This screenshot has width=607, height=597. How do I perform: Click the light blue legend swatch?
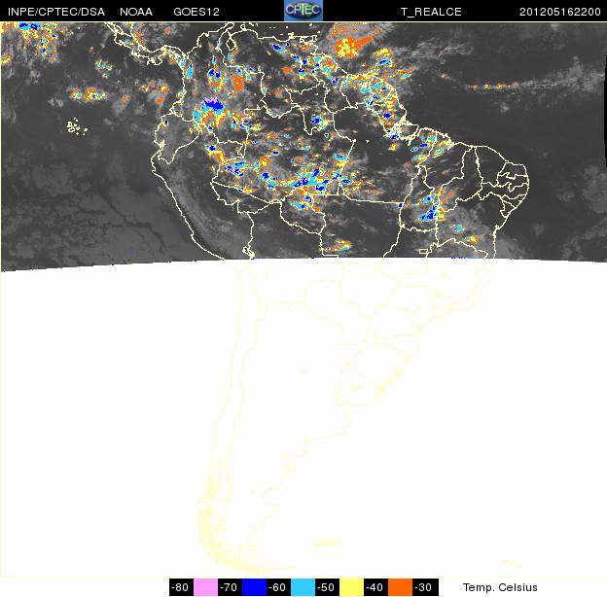303,587
